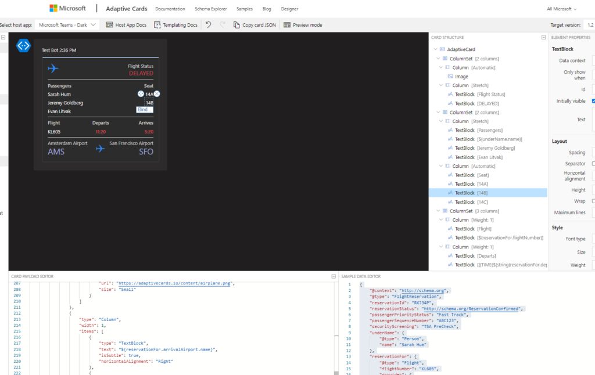Image resolution: width=595 pixels, height=375 pixels.
Task: Click the Bind... button on card
Action: pyautogui.click(x=145, y=110)
